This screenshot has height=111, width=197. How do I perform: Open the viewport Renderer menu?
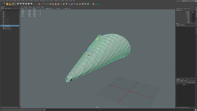click(38, 7)
